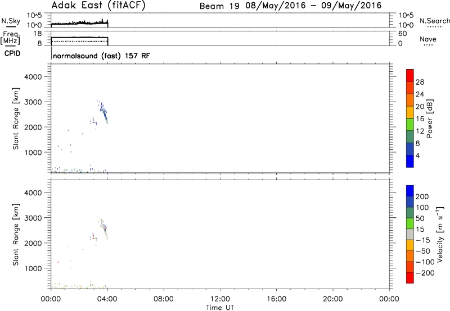Click the 'CPID' row label
This screenshot has width=450, height=311.
12,53
